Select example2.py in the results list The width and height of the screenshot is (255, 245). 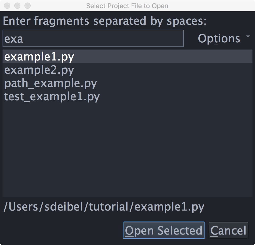pos(39,70)
